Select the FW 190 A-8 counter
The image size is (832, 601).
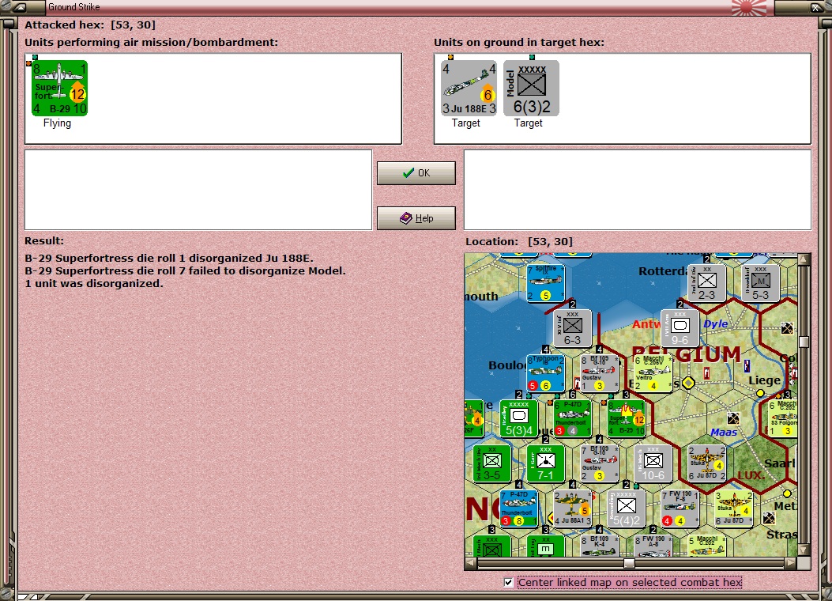point(653,546)
